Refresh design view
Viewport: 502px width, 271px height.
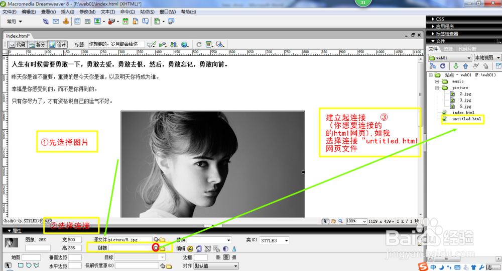click(x=199, y=45)
